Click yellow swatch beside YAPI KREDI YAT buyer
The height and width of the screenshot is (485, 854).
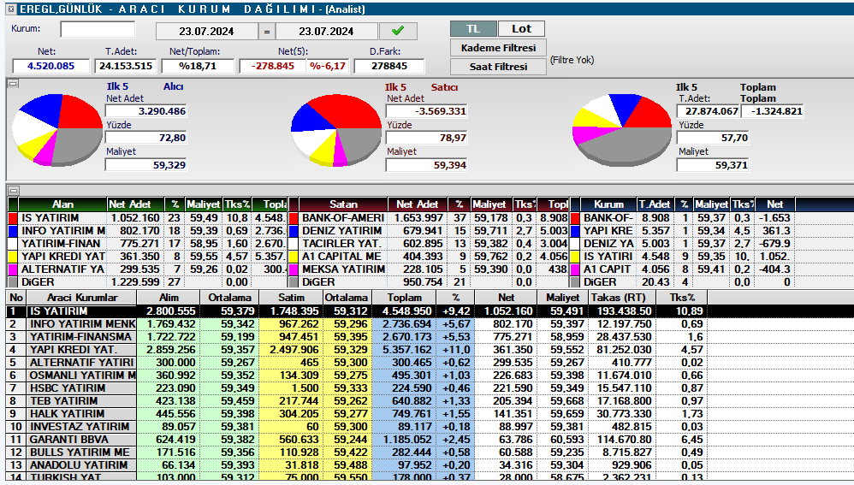(x=13, y=257)
